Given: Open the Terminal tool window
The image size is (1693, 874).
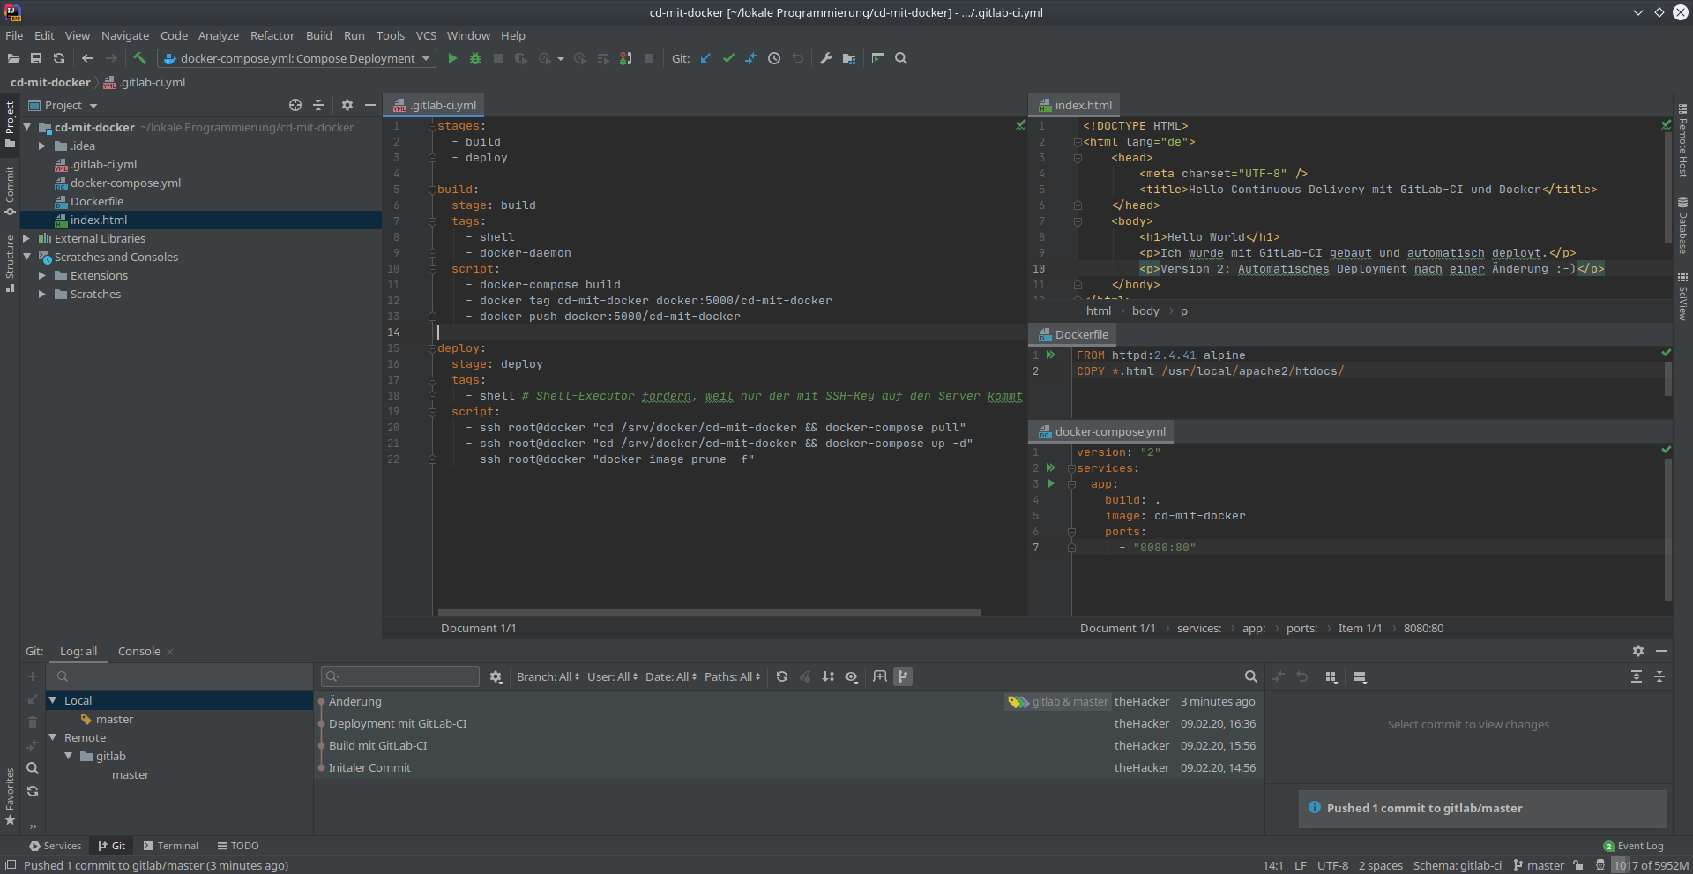Looking at the screenshot, I should click(x=171, y=846).
